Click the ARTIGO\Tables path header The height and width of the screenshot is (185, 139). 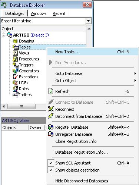pos(24,120)
